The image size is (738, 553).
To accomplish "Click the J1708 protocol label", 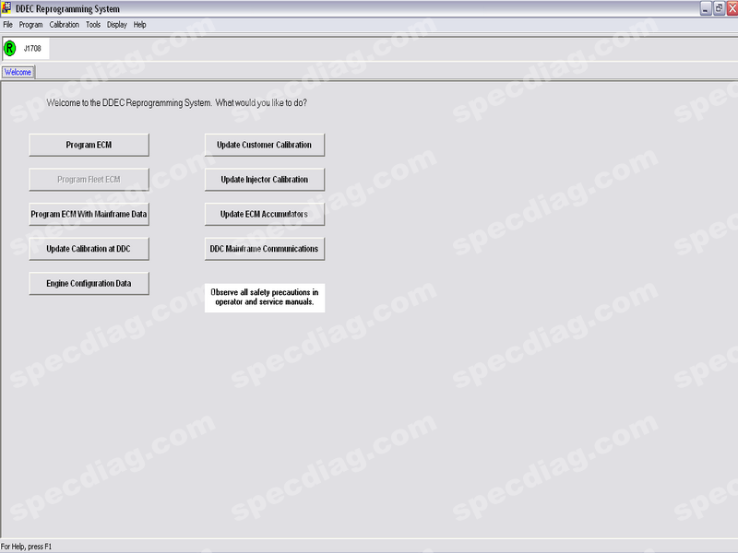I will coord(32,49).
